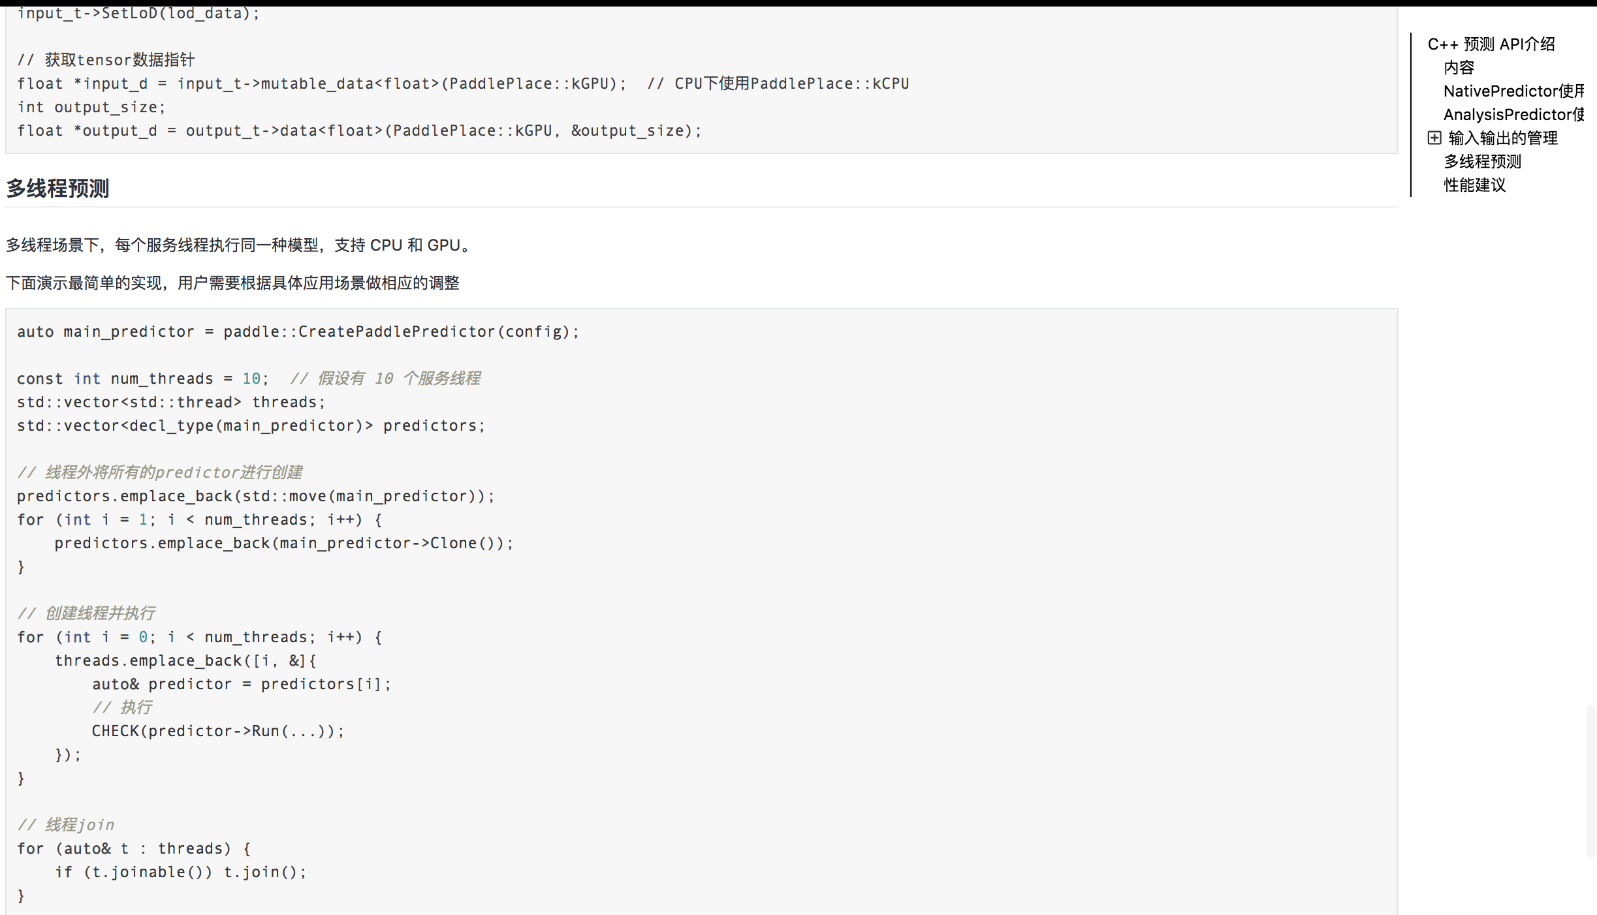Jump to the 内容 section in the outline

1459,67
